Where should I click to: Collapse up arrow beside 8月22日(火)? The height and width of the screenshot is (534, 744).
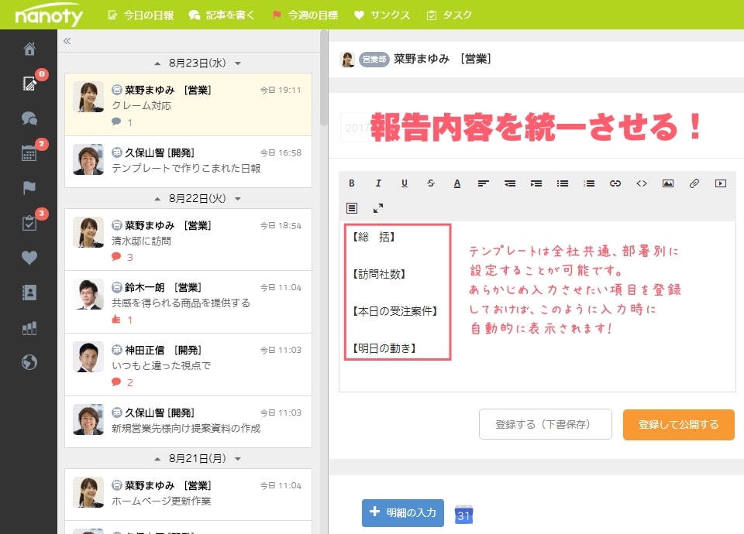tap(157, 199)
